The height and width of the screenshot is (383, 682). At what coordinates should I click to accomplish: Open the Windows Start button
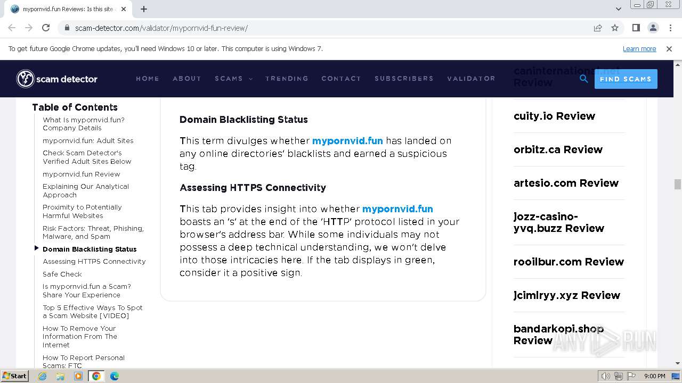pyautogui.click(x=15, y=376)
